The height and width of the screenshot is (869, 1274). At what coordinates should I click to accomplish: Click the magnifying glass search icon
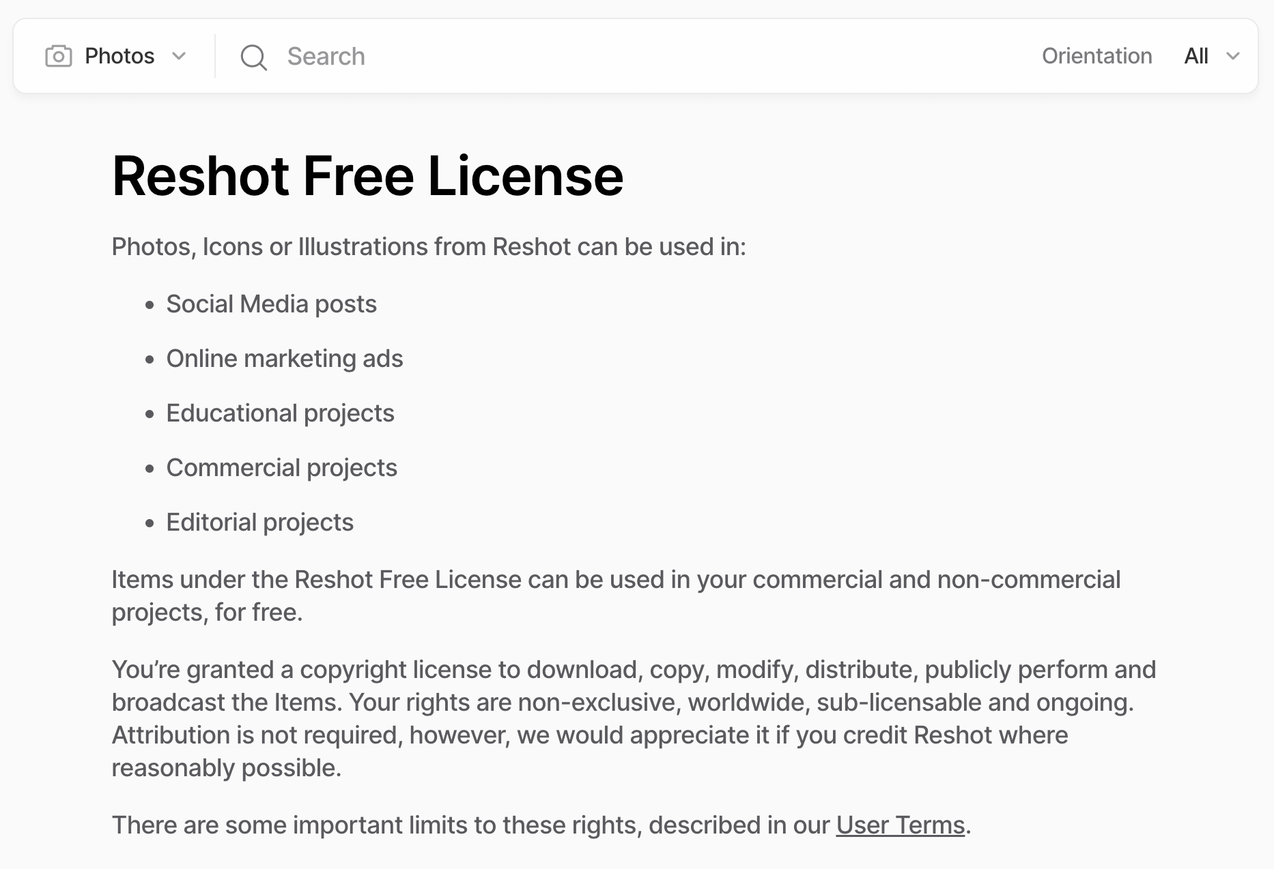[253, 57]
